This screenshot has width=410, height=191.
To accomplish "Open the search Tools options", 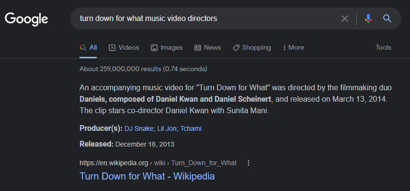I will pyautogui.click(x=383, y=47).
